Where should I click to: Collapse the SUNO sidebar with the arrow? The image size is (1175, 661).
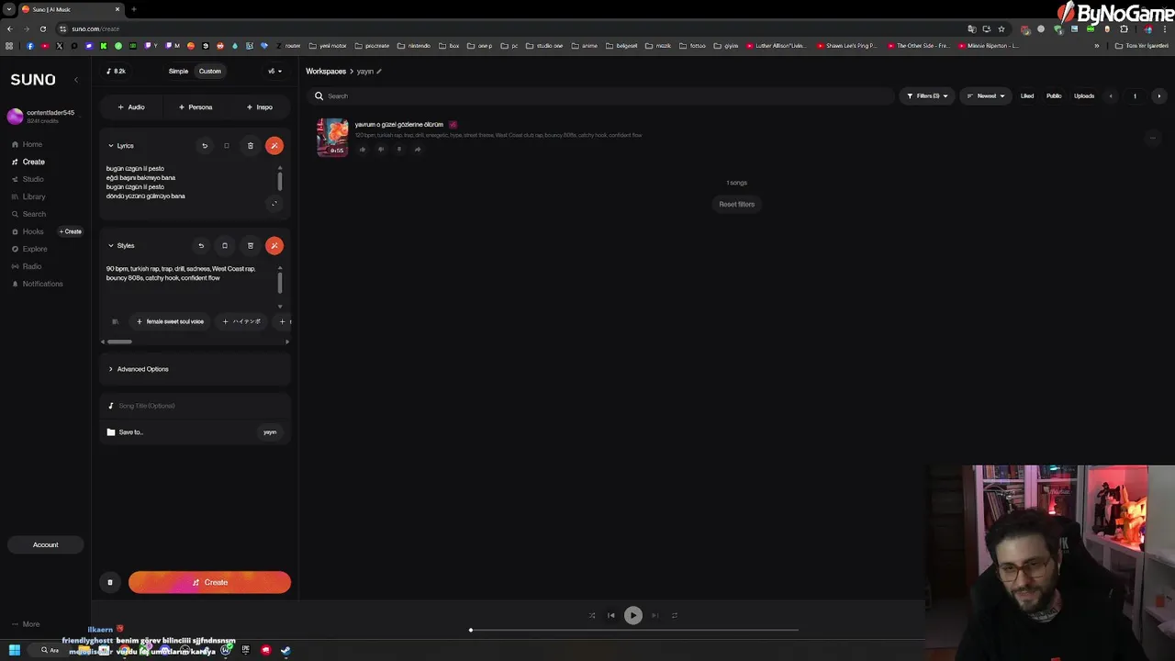click(x=76, y=80)
